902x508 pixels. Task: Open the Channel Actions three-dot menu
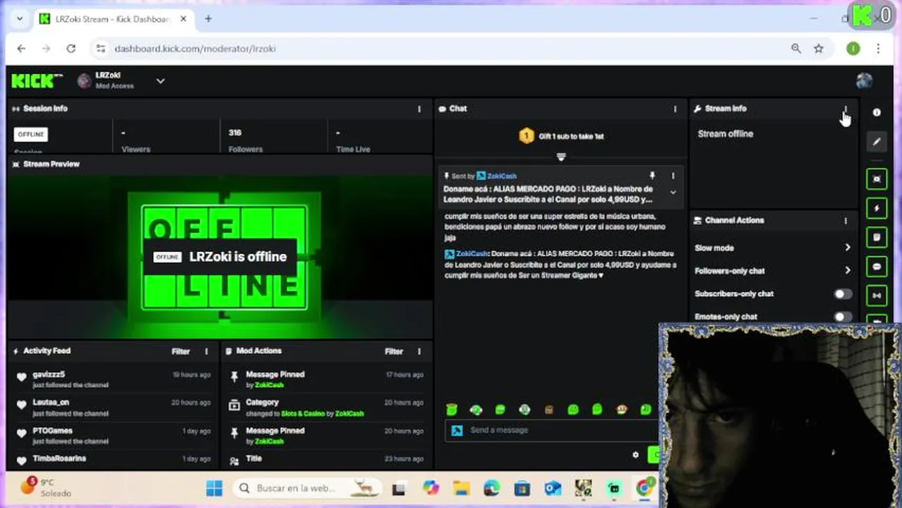(846, 221)
